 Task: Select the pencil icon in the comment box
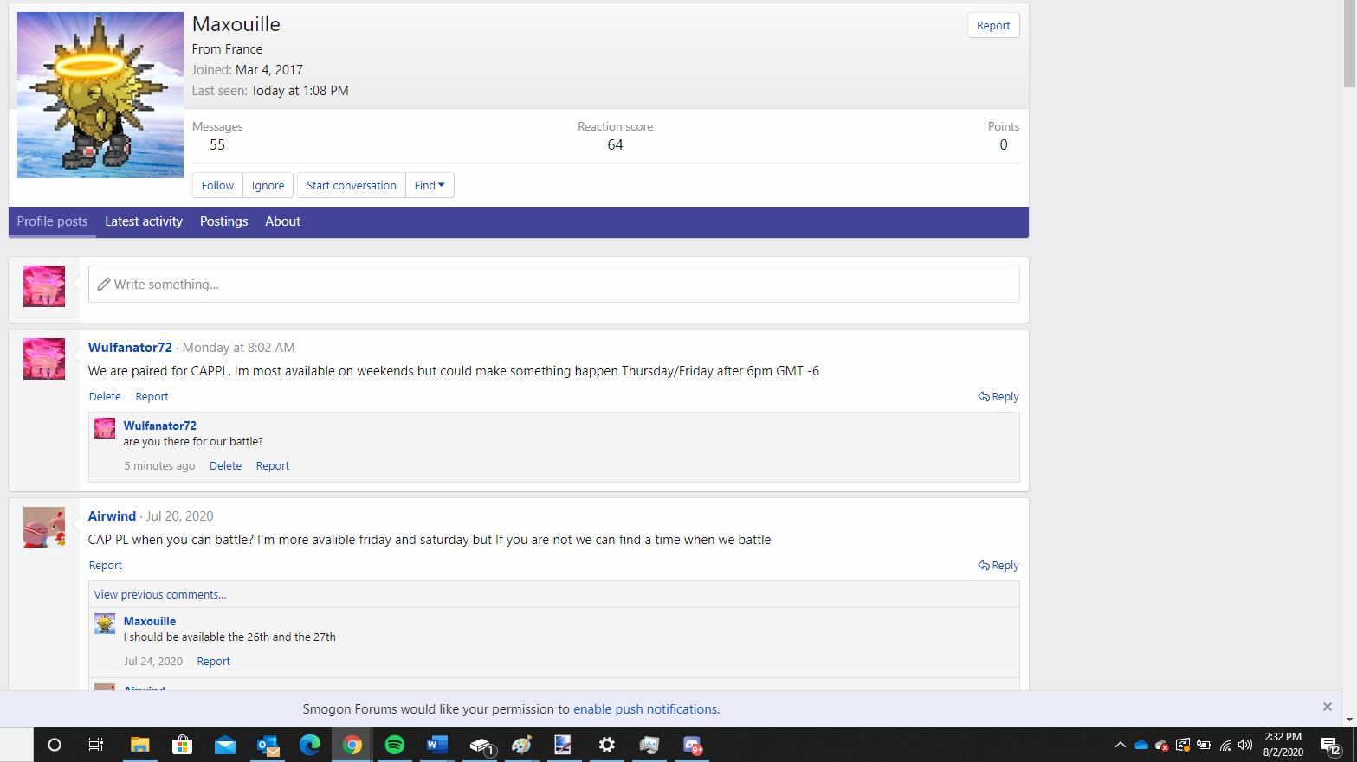(104, 284)
